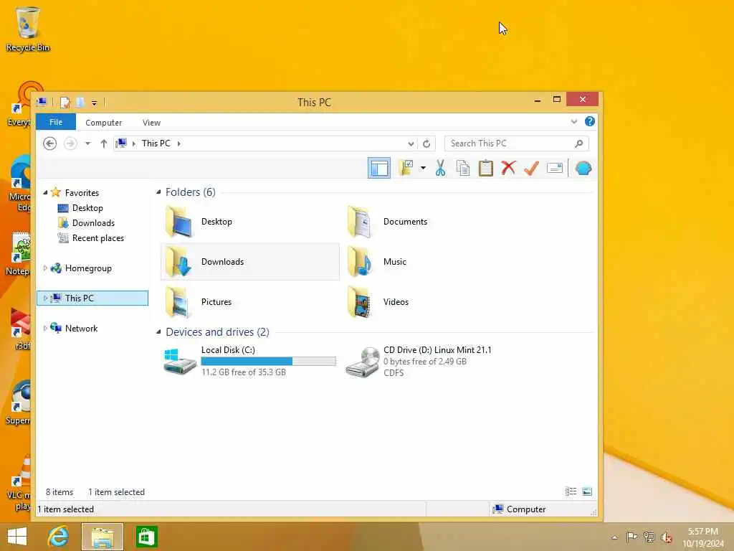Open the File tab
The height and width of the screenshot is (551, 734).
56,122
